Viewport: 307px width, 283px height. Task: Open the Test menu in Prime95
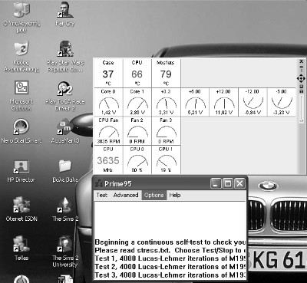(102, 195)
